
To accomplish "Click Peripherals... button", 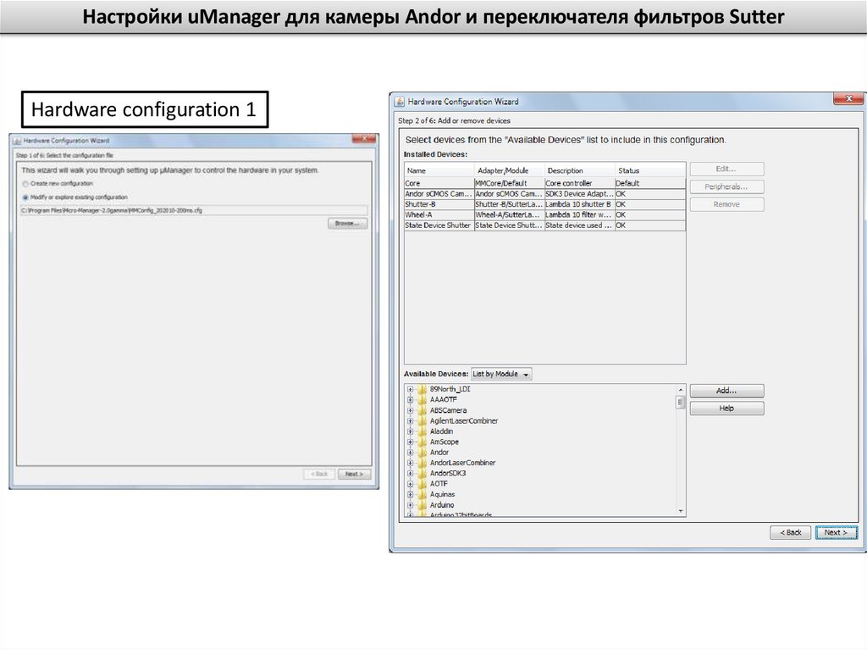I will 726,186.
